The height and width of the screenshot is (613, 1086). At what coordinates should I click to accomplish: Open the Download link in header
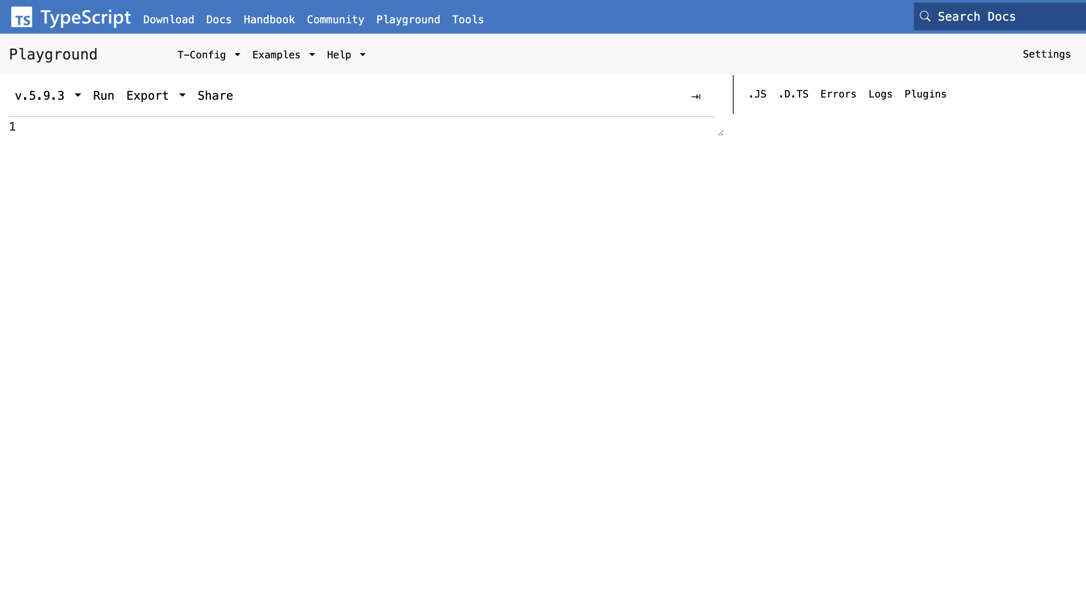click(169, 20)
